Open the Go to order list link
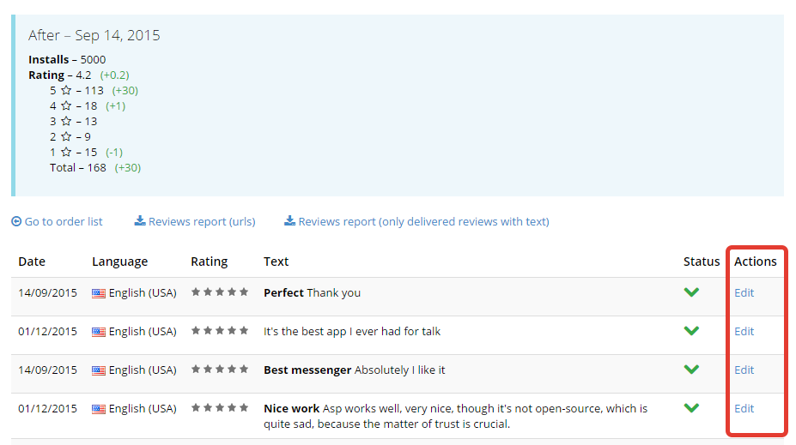 click(x=64, y=221)
